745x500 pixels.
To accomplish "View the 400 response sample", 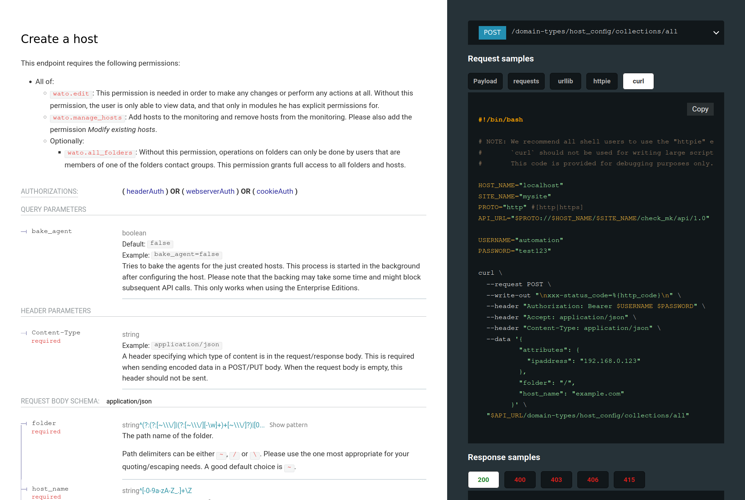I will click(520, 480).
